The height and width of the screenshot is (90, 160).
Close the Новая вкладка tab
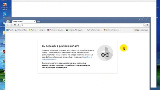coord(34,21)
